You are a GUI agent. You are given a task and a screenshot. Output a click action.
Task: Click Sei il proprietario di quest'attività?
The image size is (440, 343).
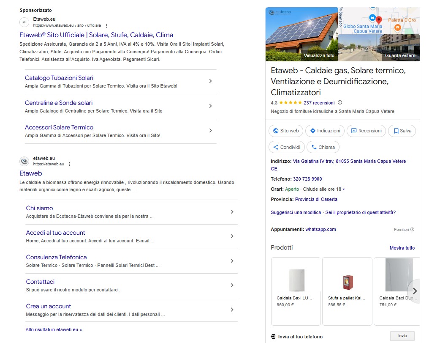coord(360,213)
